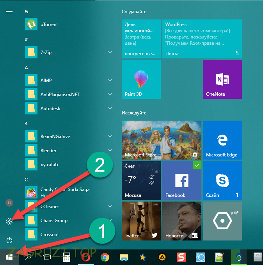The image size is (263, 265).
Task: Expand the Autodesk folder chevron
Action: (x=110, y=108)
